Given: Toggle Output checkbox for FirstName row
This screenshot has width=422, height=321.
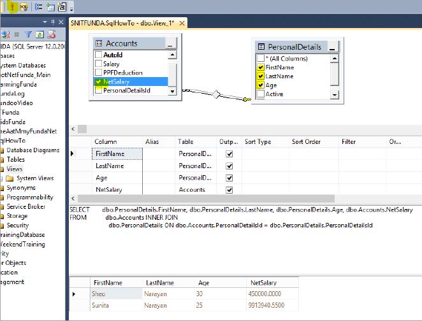Looking at the screenshot, I should [x=229, y=153].
